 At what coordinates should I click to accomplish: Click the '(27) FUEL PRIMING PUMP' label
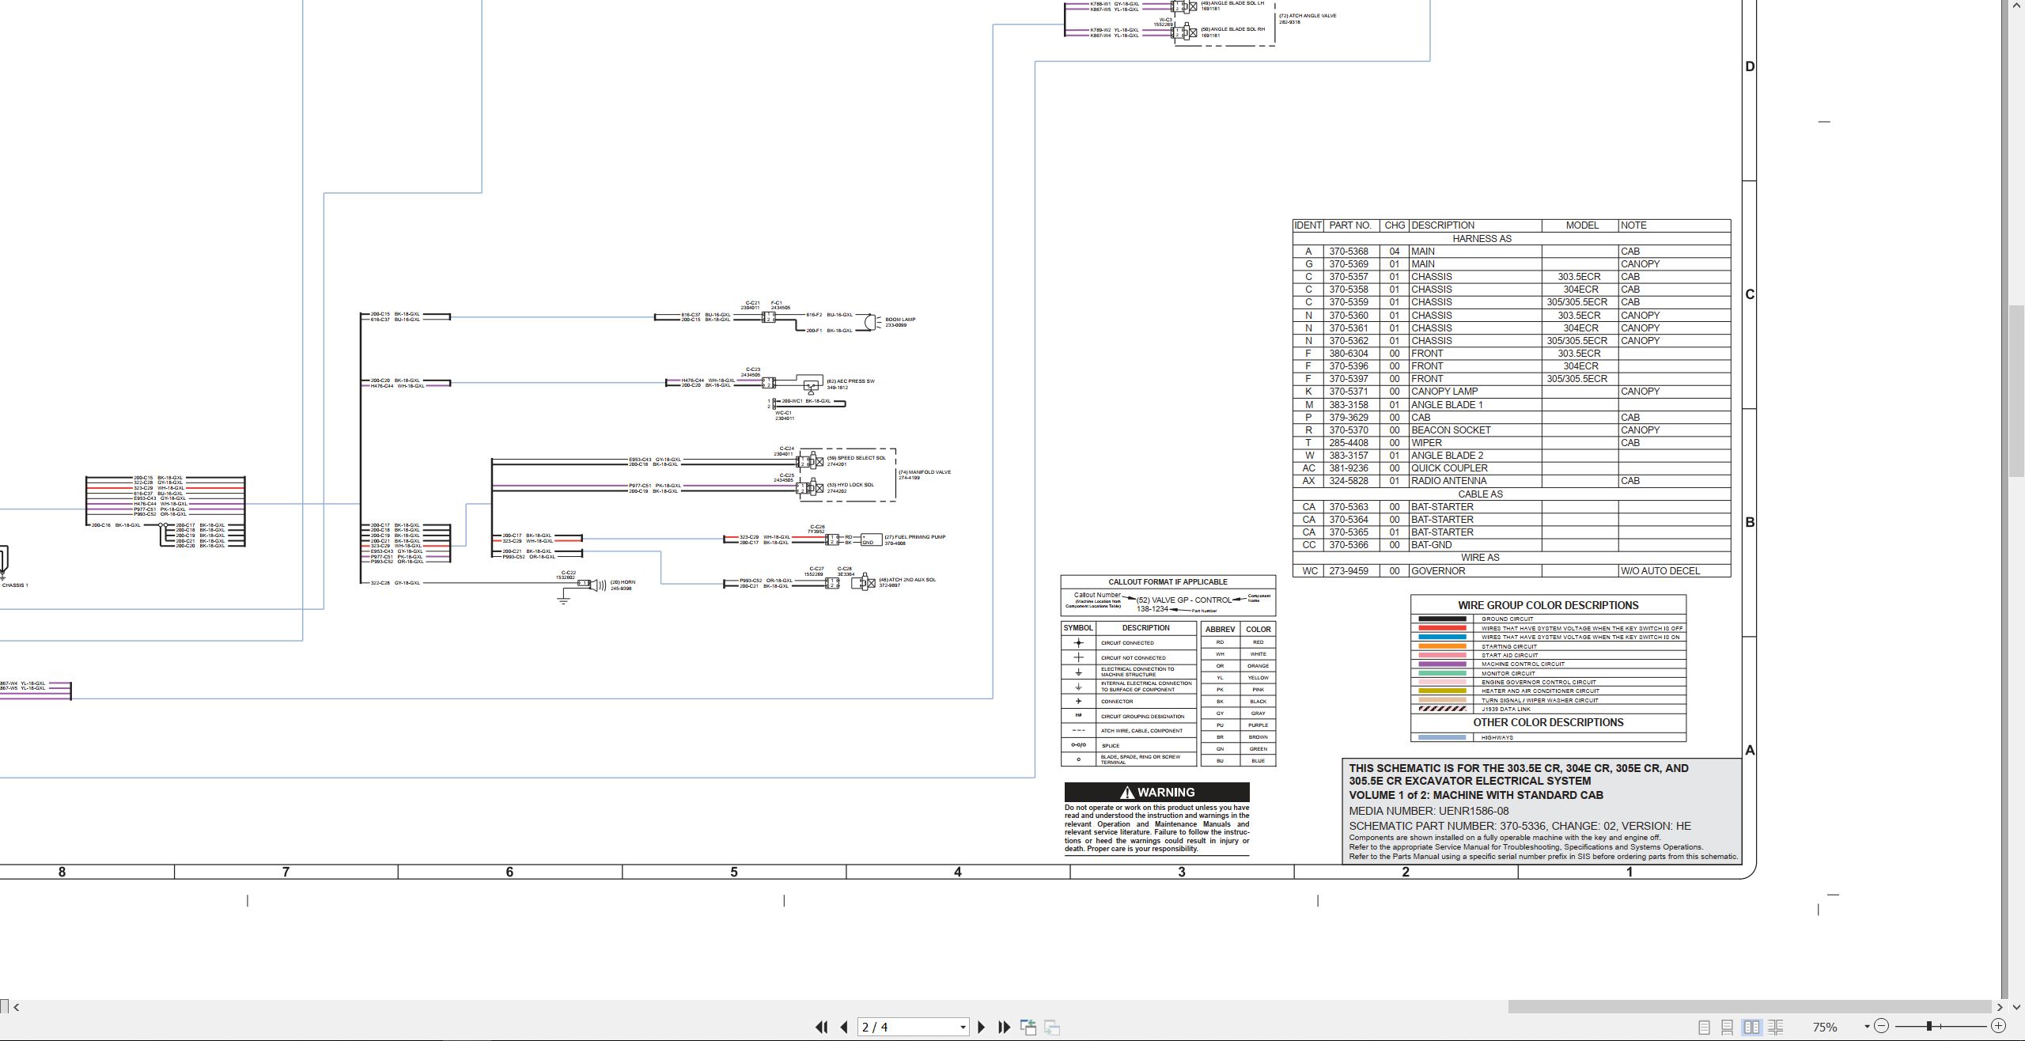click(x=915, y=537)
